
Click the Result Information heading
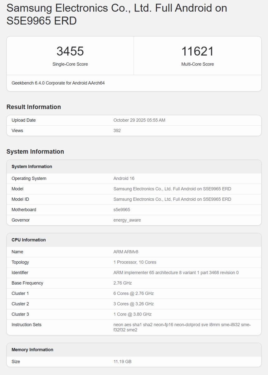tap(34, 107)
